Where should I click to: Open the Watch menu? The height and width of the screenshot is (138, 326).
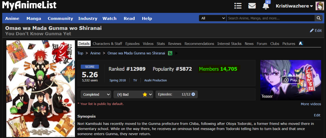110,18
